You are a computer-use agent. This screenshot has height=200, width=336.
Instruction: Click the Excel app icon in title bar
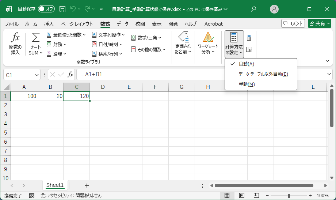point(9,9)
